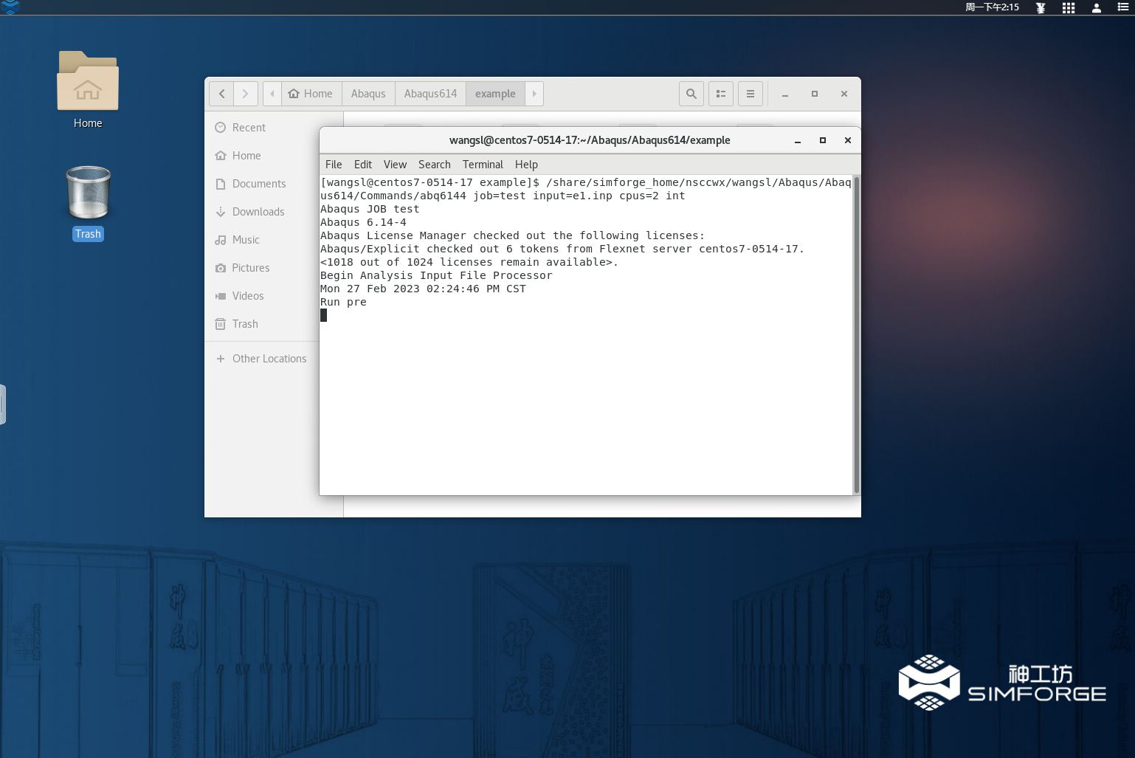The height and width of the screenshot is (758, 1135).
Task: Click the 'Run pre' output line
Action: point(343,302)
